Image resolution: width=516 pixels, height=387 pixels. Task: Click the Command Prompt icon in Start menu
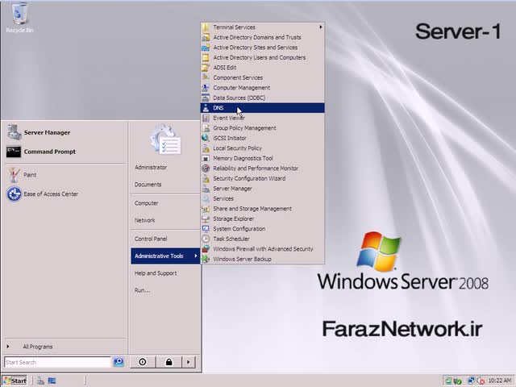[x=14, y=152]
